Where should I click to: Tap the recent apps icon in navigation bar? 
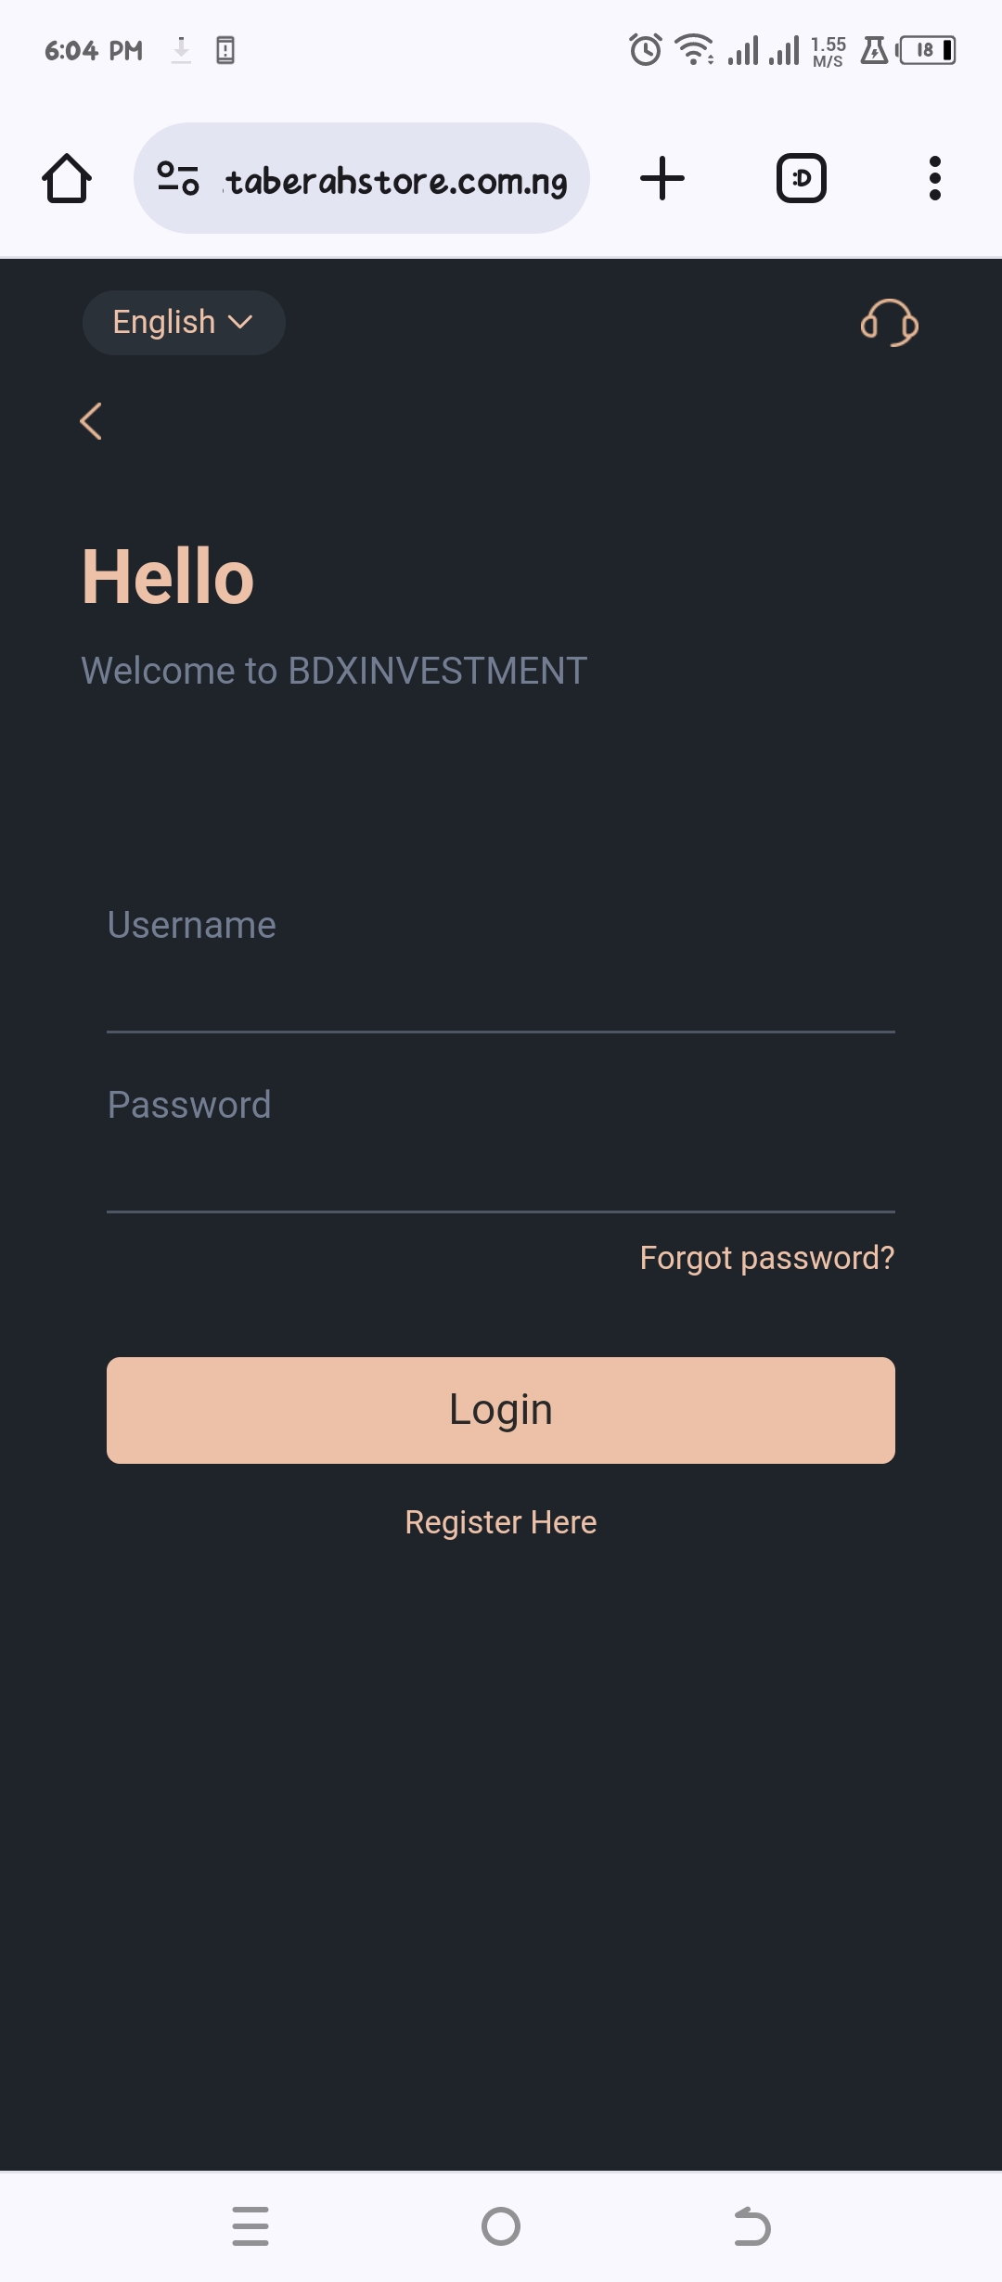250,2224
